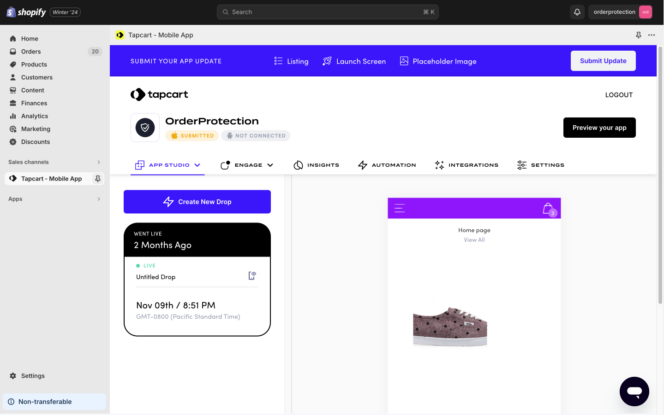Image resolution: width=664 pixels, height=415 pixels.
Task: Click the Non-transferable info notice
Action: (x=54, y=402)
